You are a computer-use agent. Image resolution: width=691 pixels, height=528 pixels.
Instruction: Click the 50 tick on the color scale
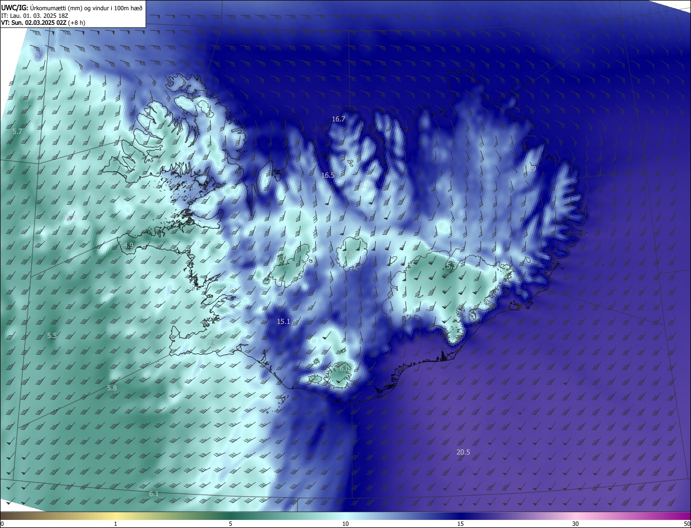pos(687,524)
